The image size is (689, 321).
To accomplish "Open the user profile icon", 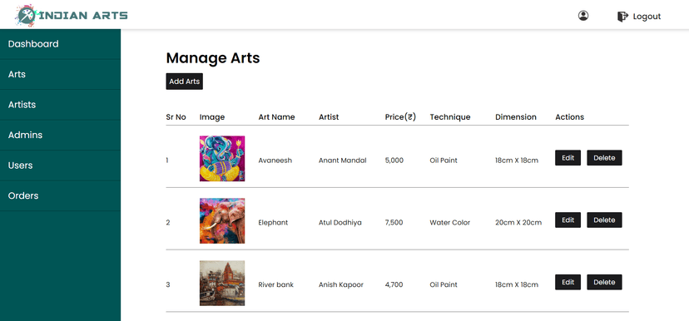I will click(583, 16).
